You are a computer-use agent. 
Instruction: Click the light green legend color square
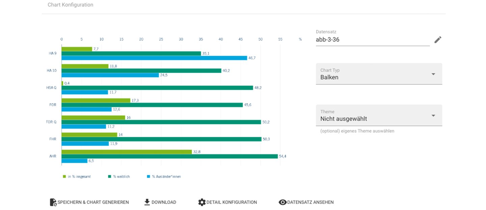point(64,177)
